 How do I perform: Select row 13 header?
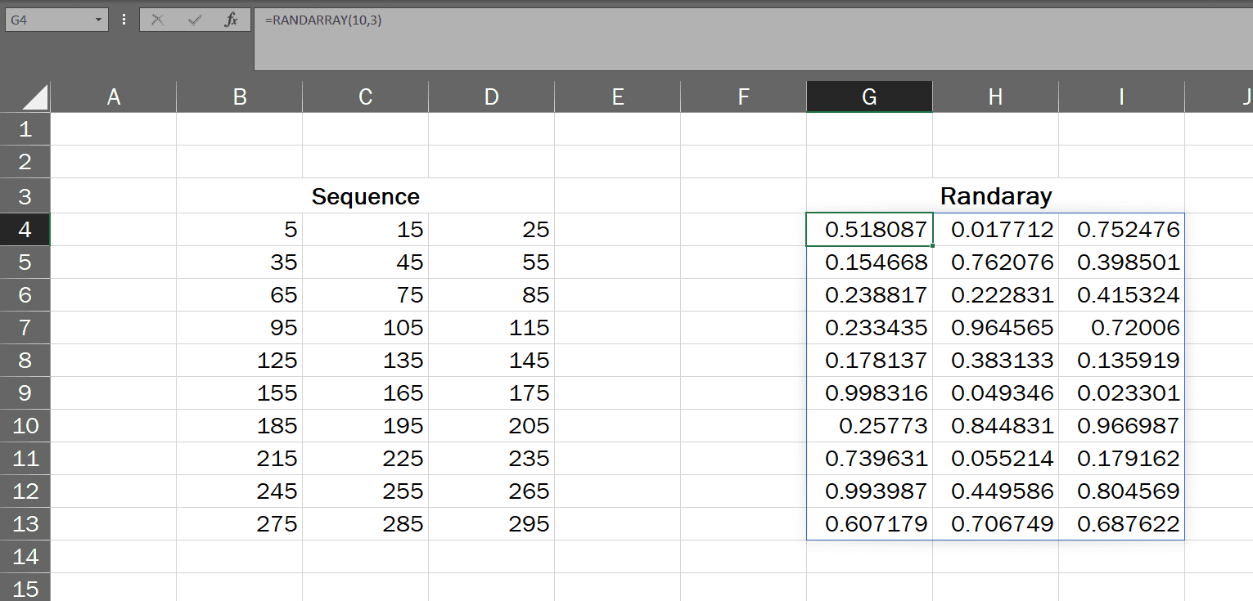point(25,523)
